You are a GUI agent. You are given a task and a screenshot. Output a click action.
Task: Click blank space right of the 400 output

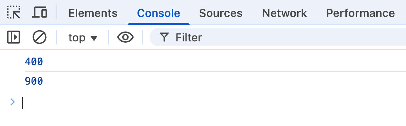216,62
